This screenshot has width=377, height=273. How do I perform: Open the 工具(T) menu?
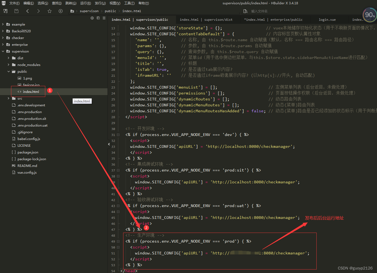129,3
